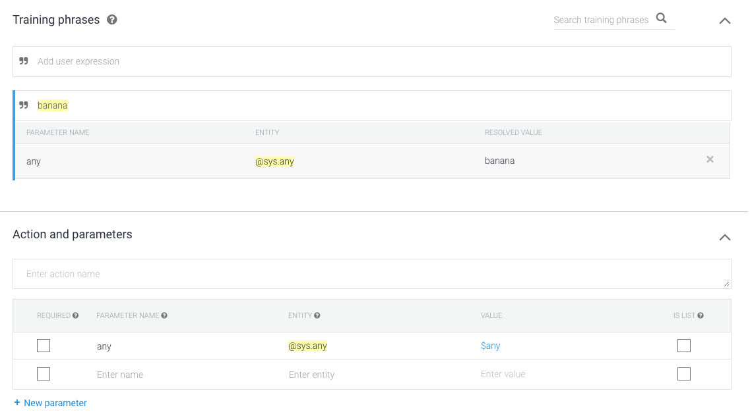Collapse the Action and parameters section
750x420 pixels.
point(724,237)
